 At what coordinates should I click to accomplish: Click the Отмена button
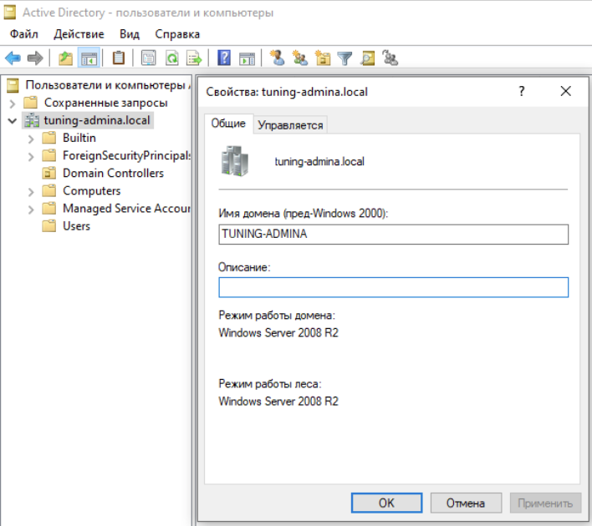pyautogui.click(x=466, y=503)
